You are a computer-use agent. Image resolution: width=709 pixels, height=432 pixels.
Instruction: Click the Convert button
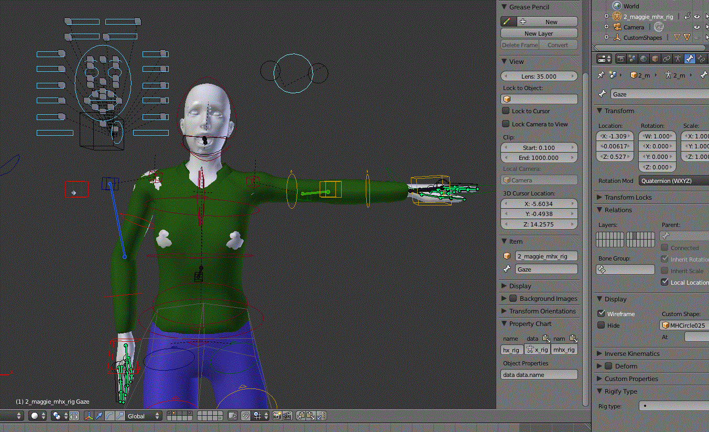pyautogui.click(x=558, y=45)
